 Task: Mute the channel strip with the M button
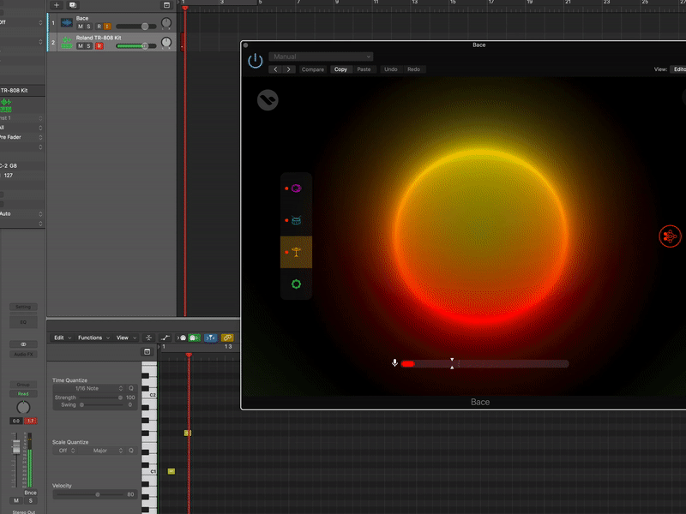[16, 500]
